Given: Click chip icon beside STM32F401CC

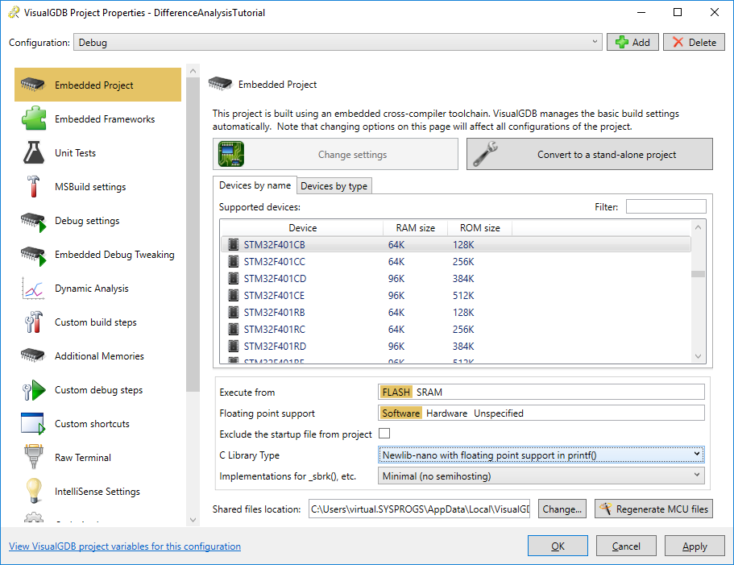Looking at the screenshot, I should 233,261.
